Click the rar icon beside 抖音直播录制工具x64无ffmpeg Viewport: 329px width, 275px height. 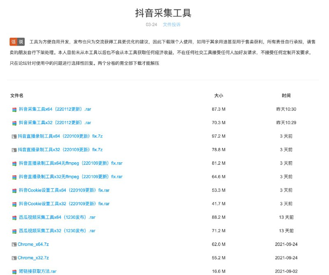click(14, 164)
